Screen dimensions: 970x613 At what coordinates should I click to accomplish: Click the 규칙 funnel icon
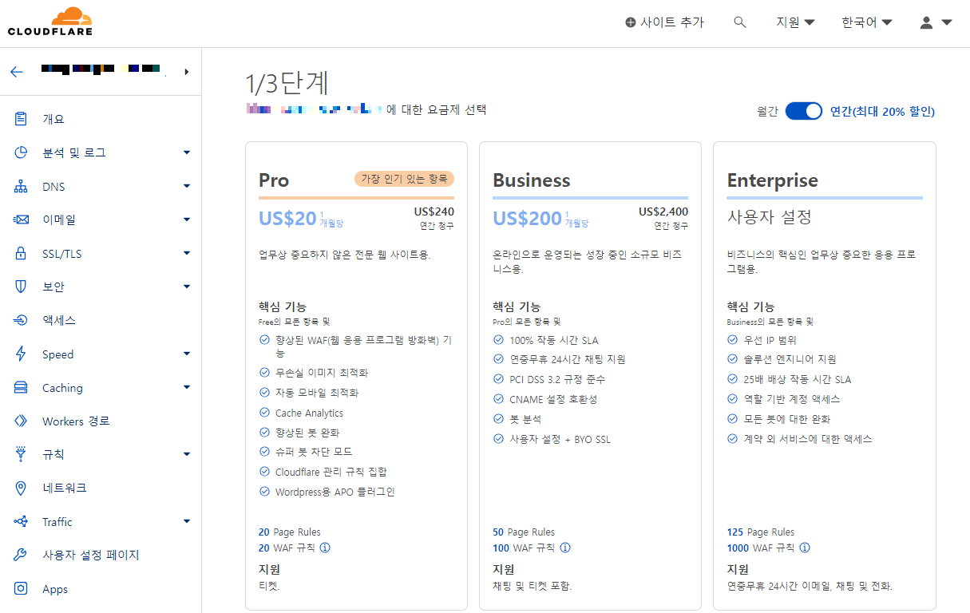22,454
